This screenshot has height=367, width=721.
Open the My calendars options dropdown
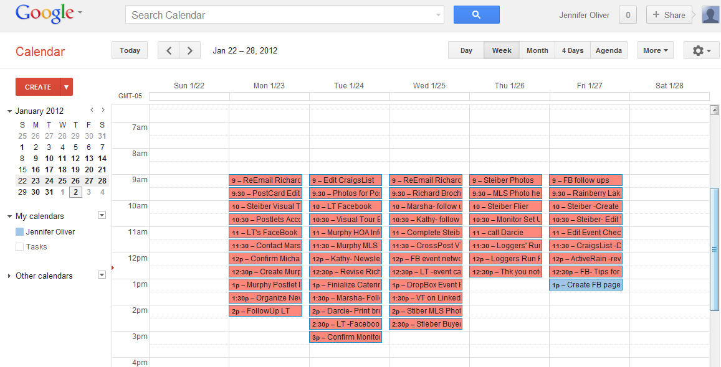[102, 215]
